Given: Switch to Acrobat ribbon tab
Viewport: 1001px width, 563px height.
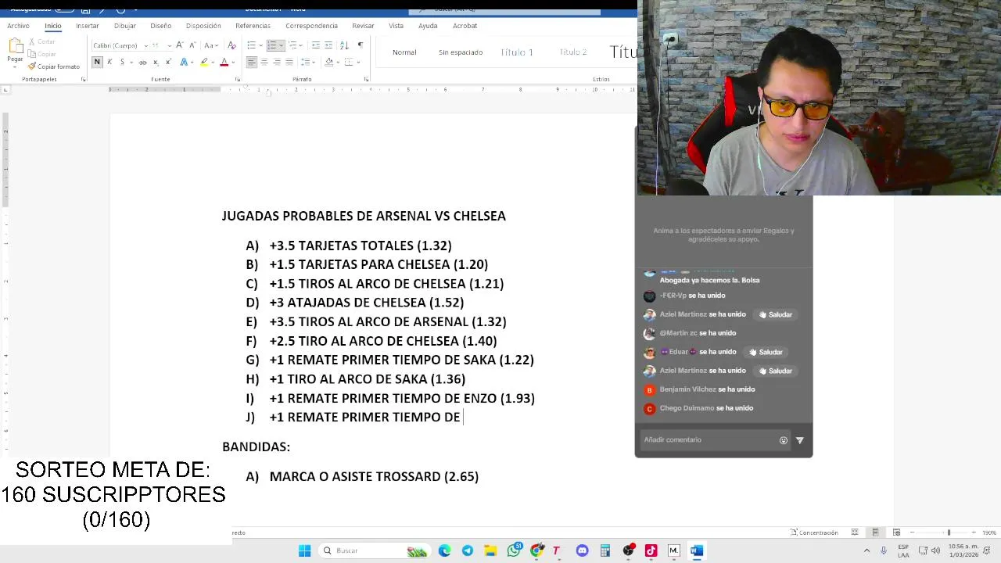Looking at the screenshot, I should (465, 26).
